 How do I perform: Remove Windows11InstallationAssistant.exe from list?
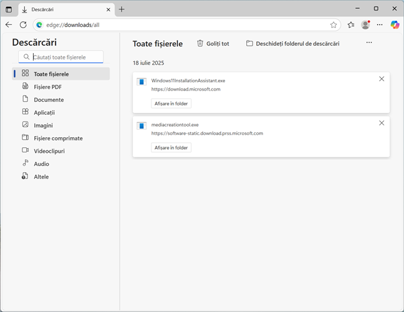coord(382,79)
